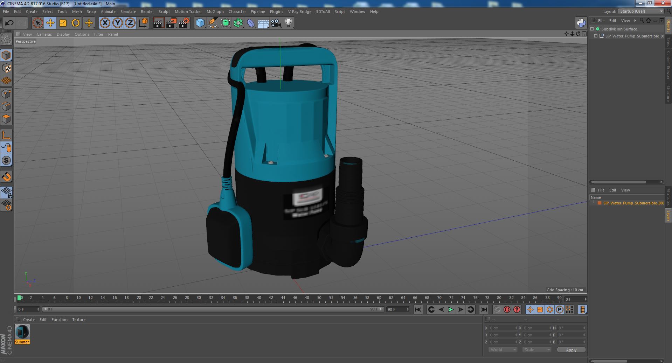Screen dimensions: 672x363
Task: Click the Camera object icon
Action: click(x=276, y=23)
